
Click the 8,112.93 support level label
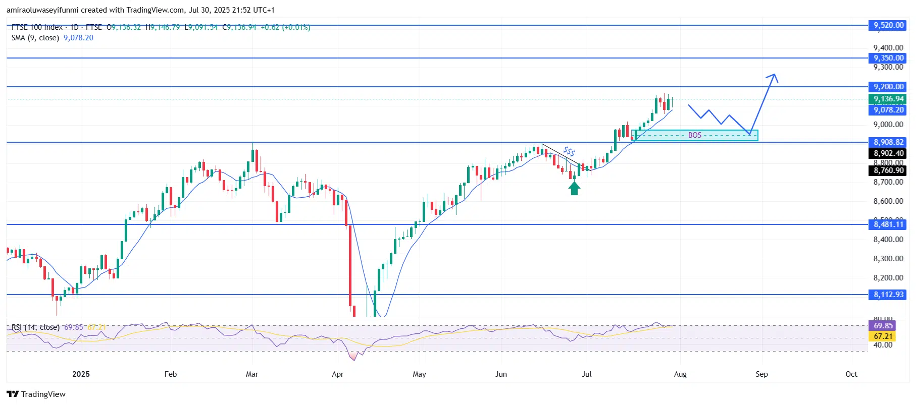coord(888,295)
